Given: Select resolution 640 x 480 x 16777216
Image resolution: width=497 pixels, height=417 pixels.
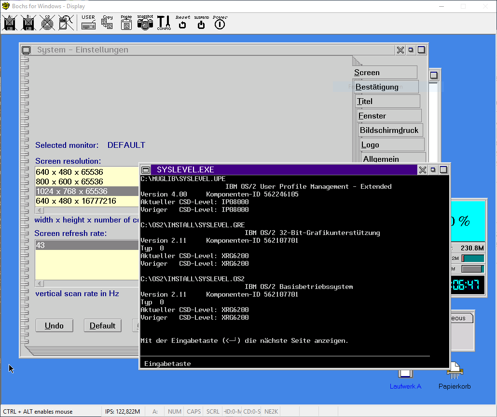Looking at the screenshot, I should coord(87,201).
